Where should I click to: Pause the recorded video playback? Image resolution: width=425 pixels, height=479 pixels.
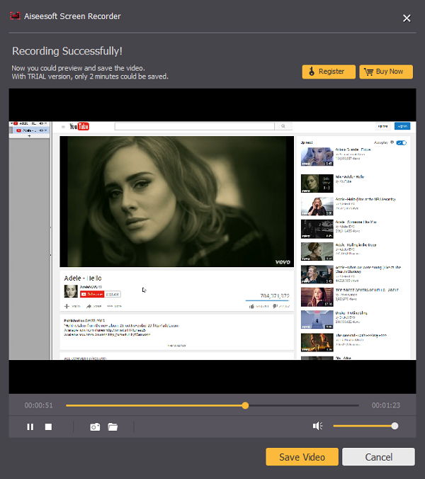point(30,427)
